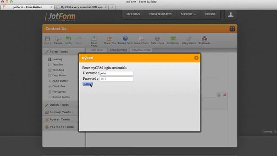277x156 pixels.
Task: Open a new browser tab
Action: [x=112, y=7]
